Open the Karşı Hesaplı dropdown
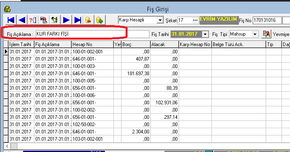290x152 pixels. 160,20
